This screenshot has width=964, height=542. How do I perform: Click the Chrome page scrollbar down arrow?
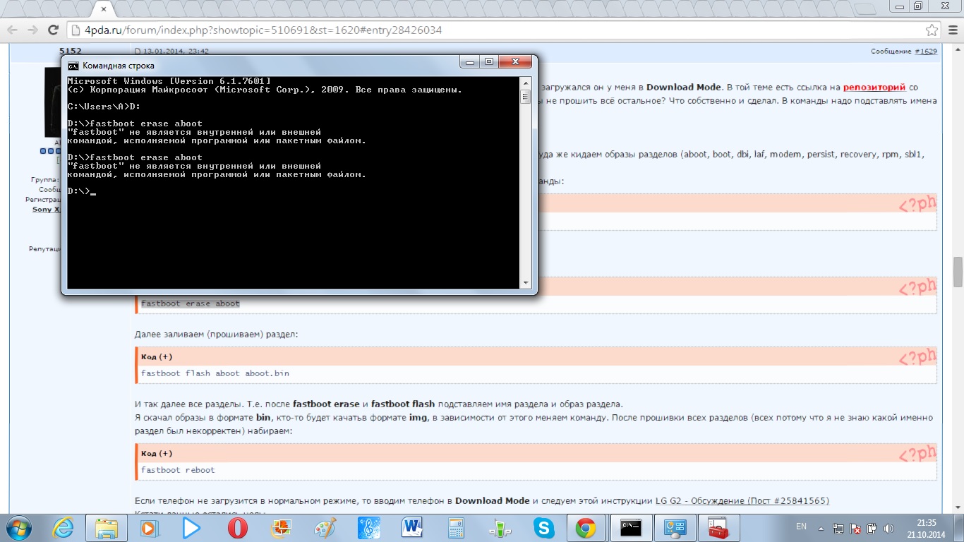coord(958,507)
